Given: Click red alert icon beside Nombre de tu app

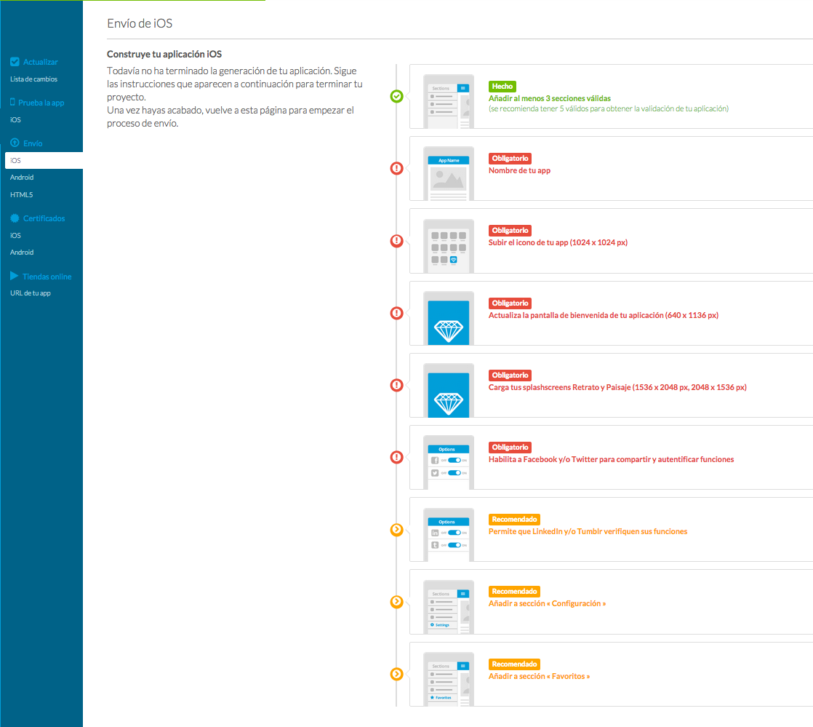Looking at the screenshot, I should [396, 168].
